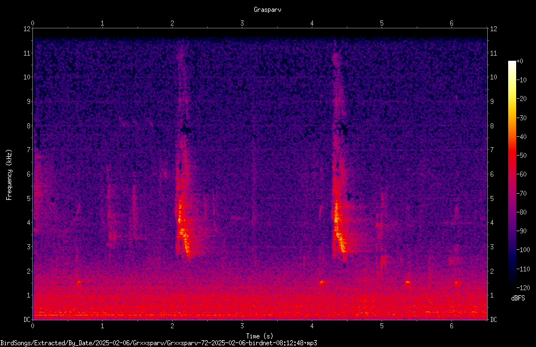Click the dBFS unit label
Image resolution: width=536 pixels, height=347 pixels.
[x=518, y=298]
